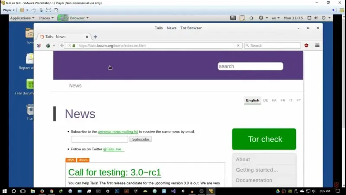Screen dimensions: 346x195
Task: Click the email subscription input field
Action: coord(99,139)
